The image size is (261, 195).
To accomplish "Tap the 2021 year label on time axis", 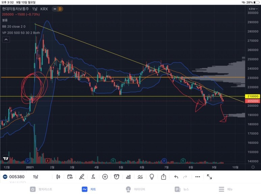I will pyautogui.click(x=30, y=167).
